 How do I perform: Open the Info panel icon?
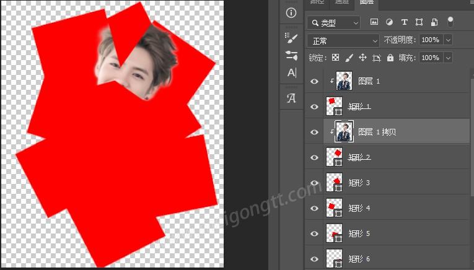(x=291, y=12)
